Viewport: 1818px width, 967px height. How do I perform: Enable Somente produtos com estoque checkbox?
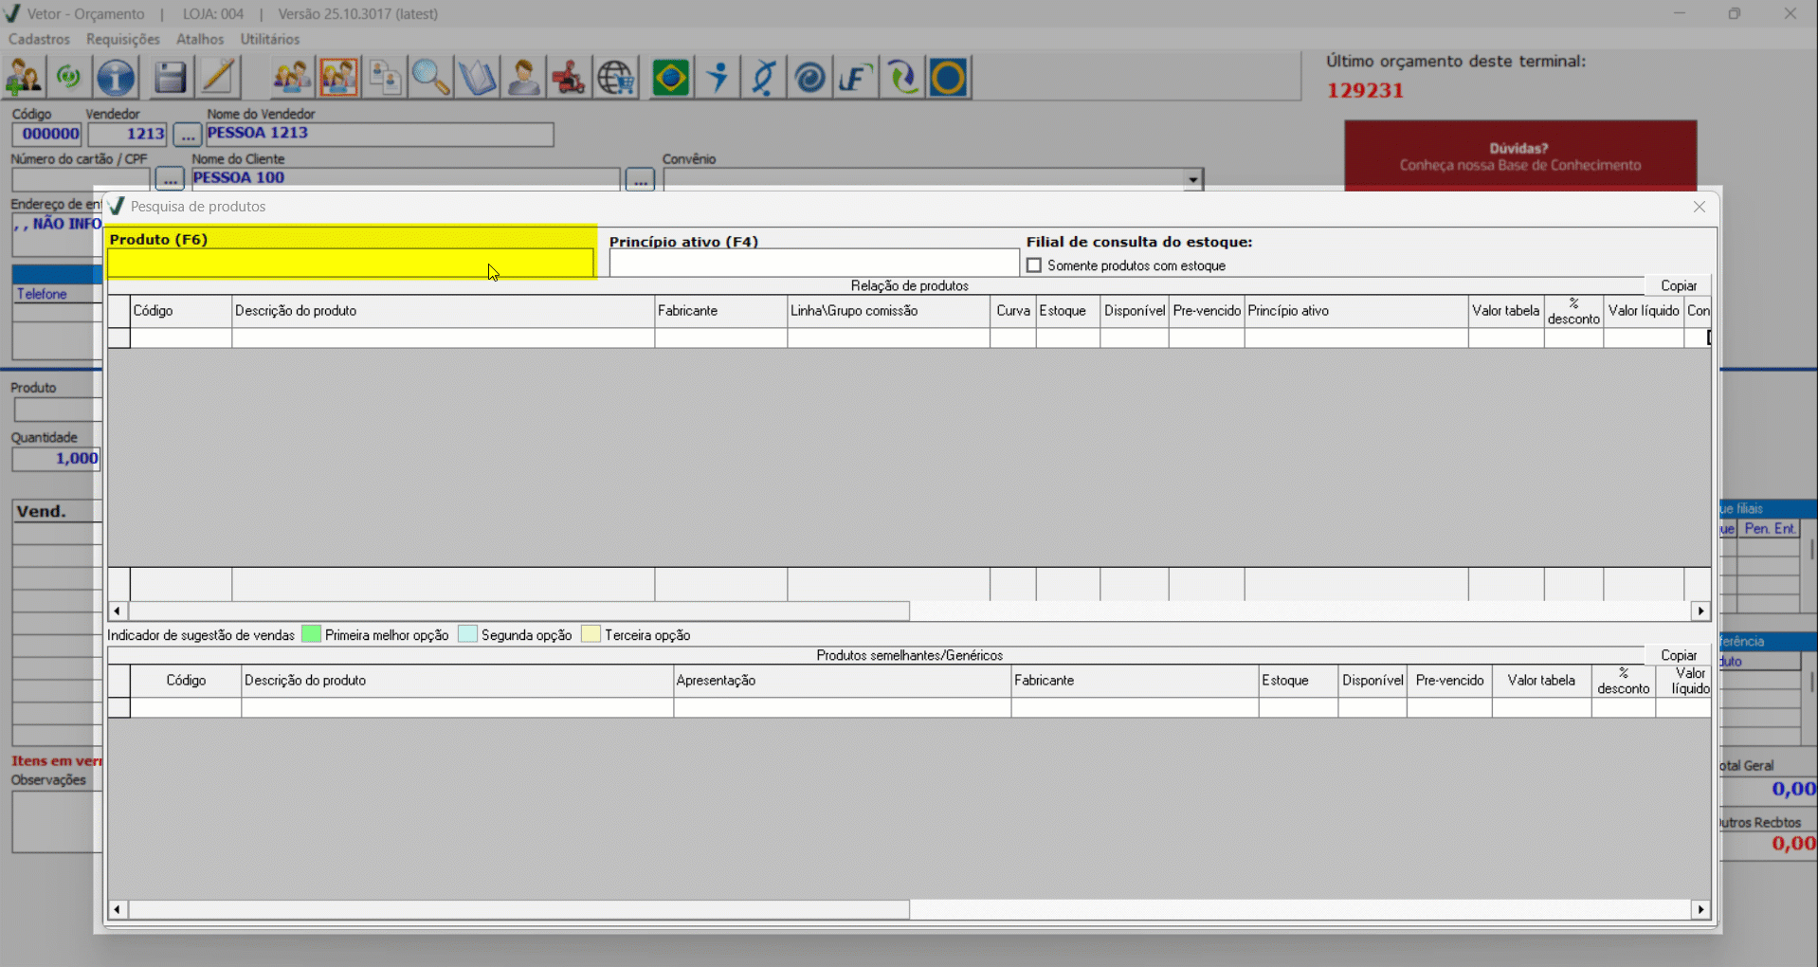click(1034, 265)
